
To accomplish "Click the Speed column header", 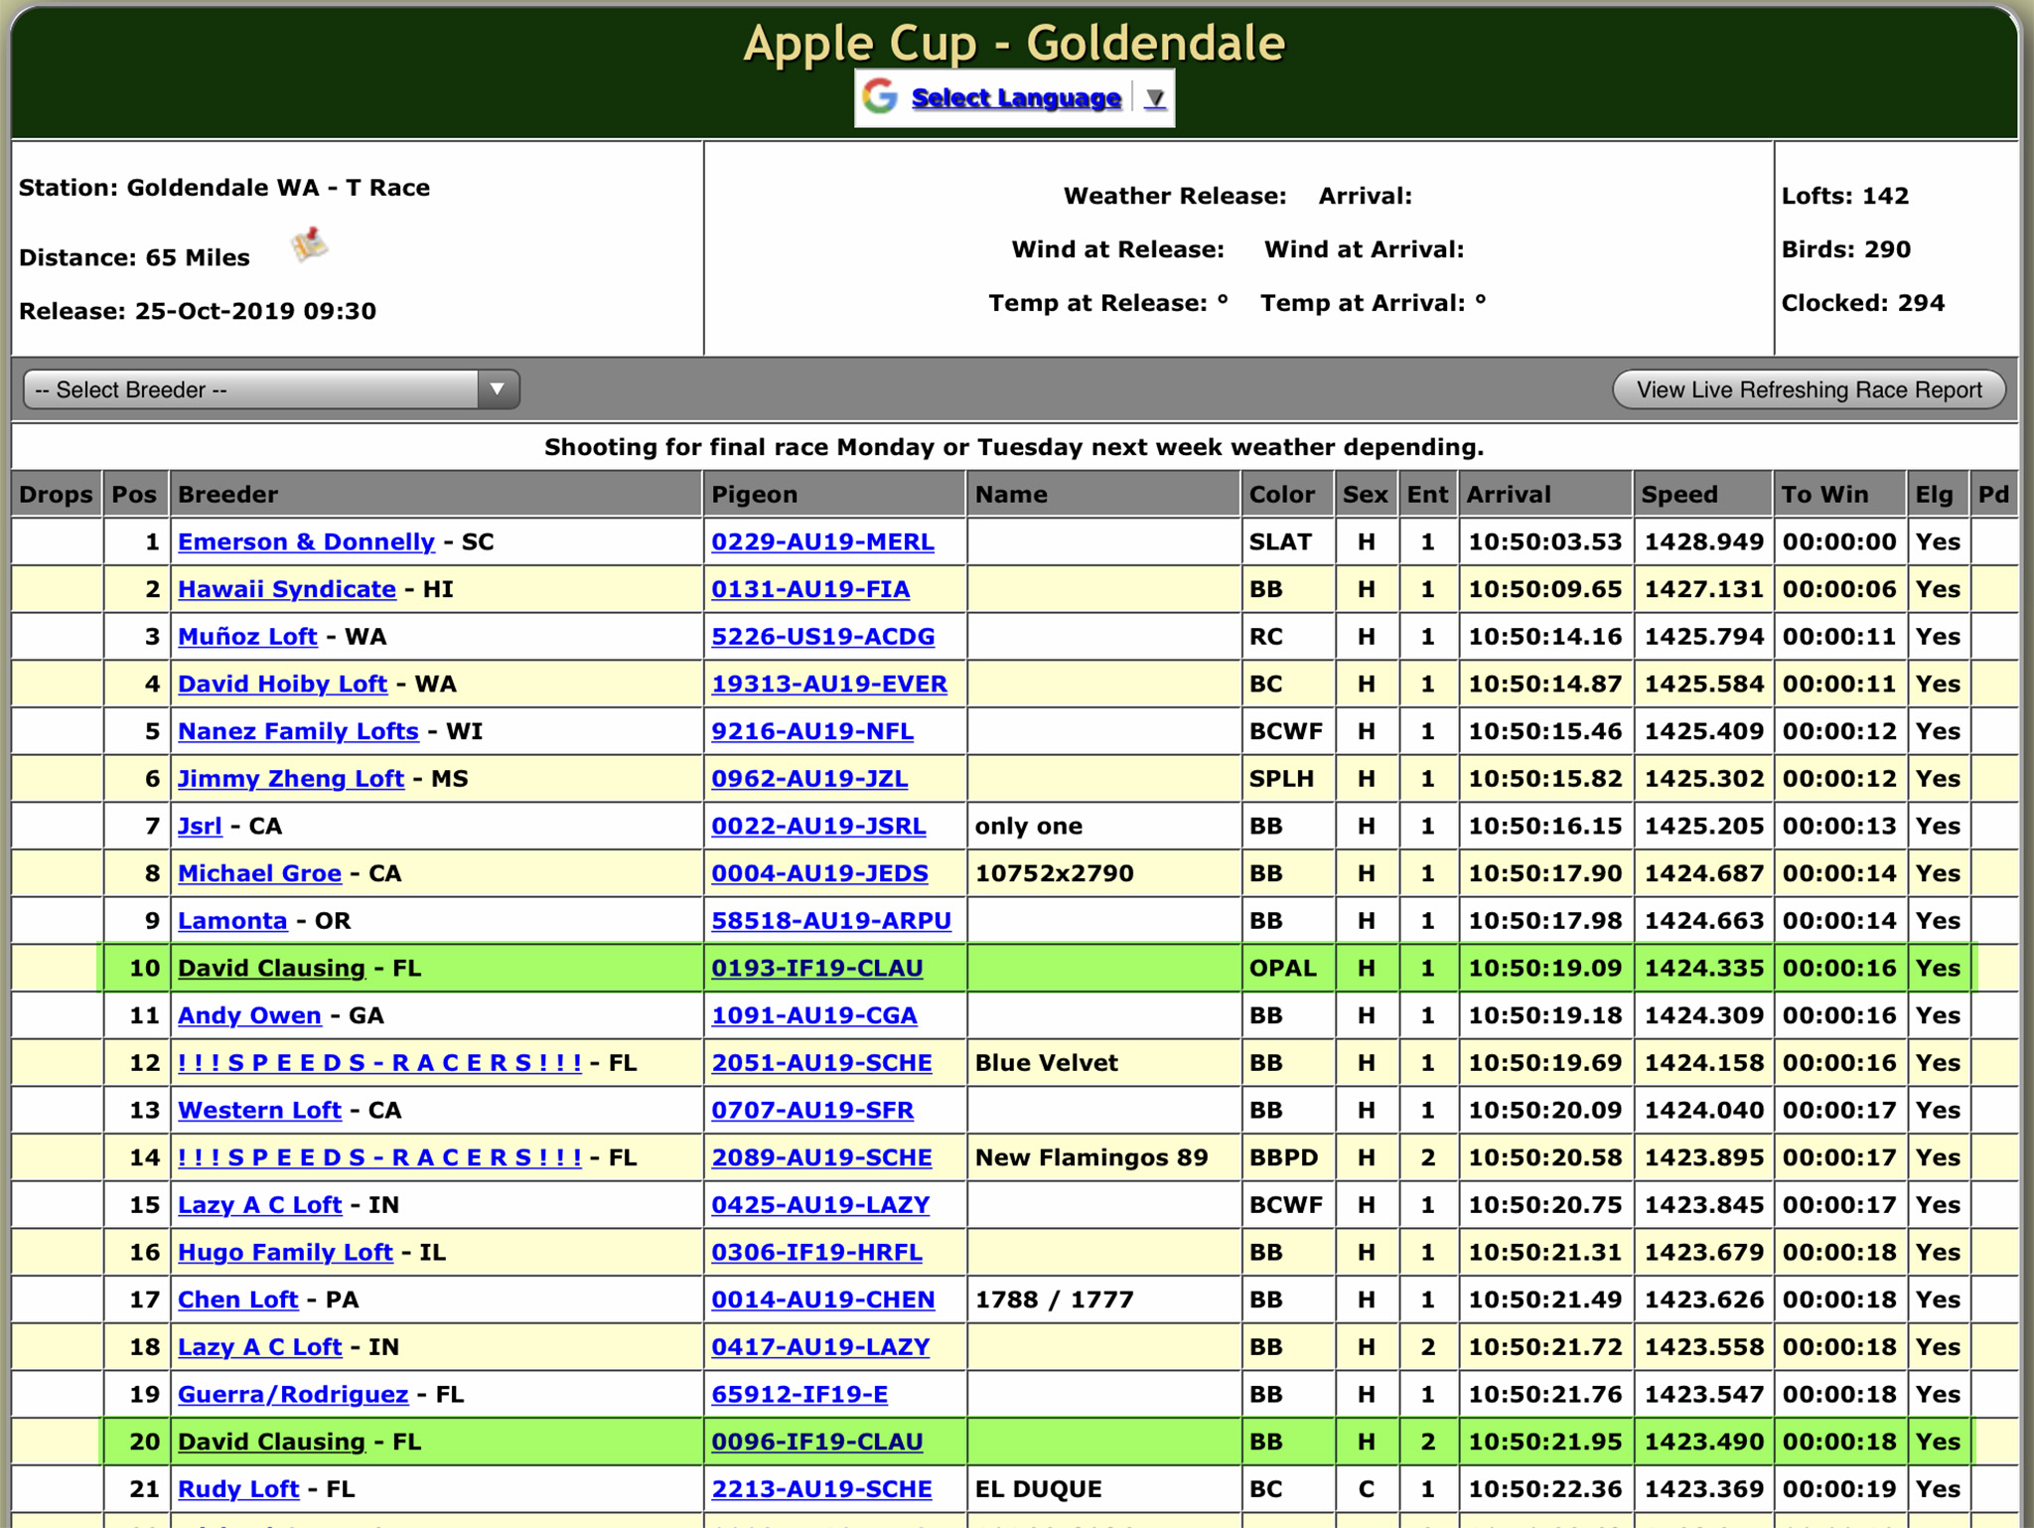I will (x=1678, y=495).
